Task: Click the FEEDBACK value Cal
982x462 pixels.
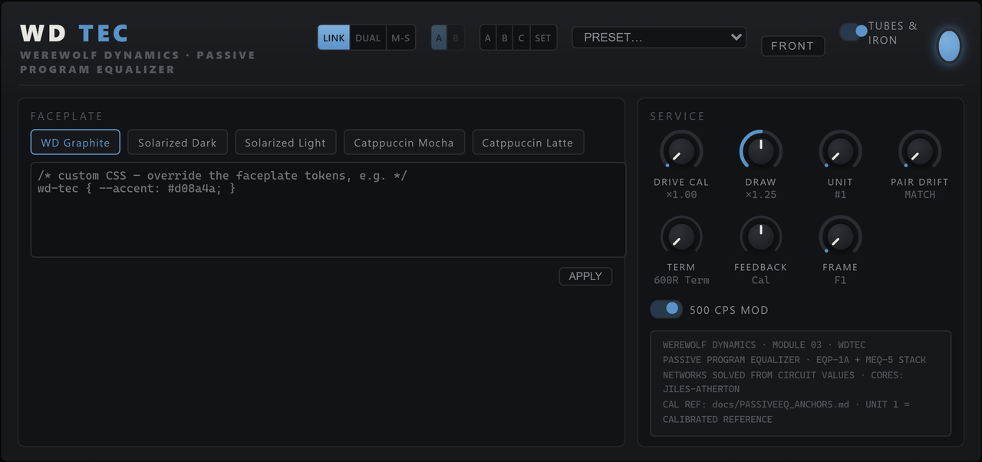Action: [x=761, y=280]
